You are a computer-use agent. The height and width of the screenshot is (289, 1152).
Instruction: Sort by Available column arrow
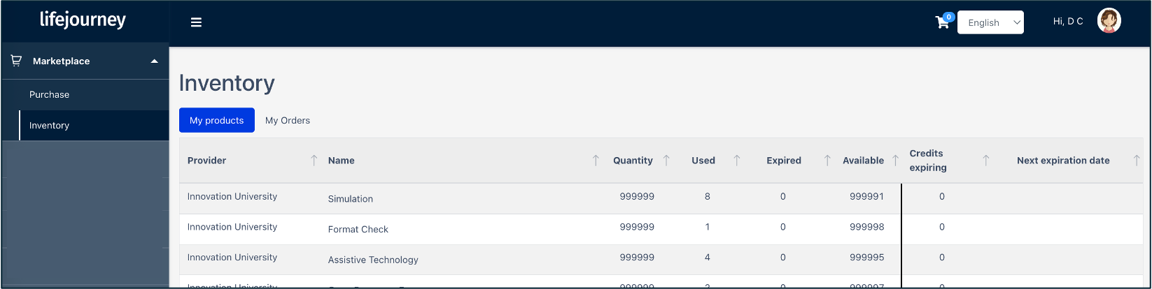pyautogui.click(x=895, y=161)
